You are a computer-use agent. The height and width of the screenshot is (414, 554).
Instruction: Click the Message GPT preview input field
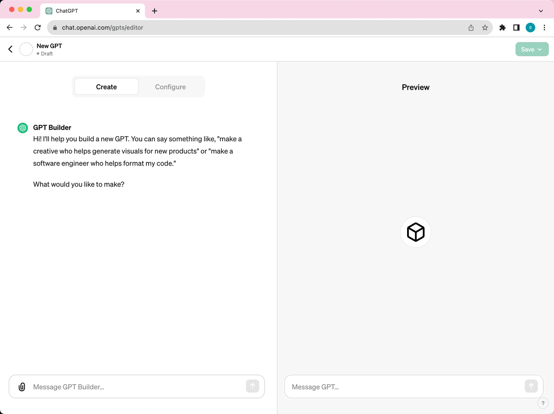pyautogui.click(x=414, y=387)
